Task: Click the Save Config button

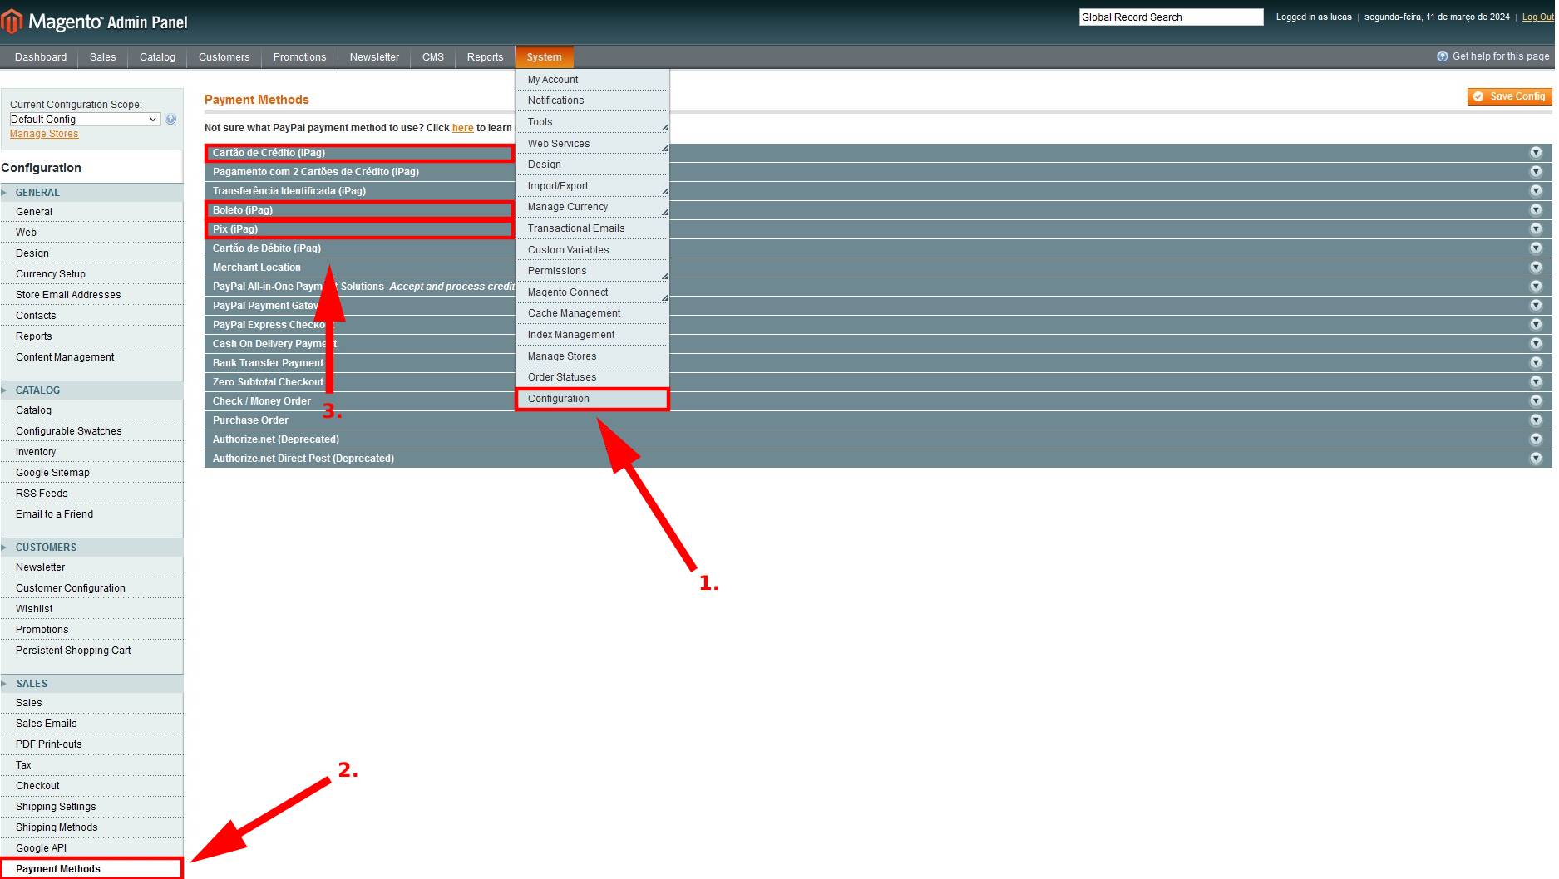Action: [x=1509, y=96]
